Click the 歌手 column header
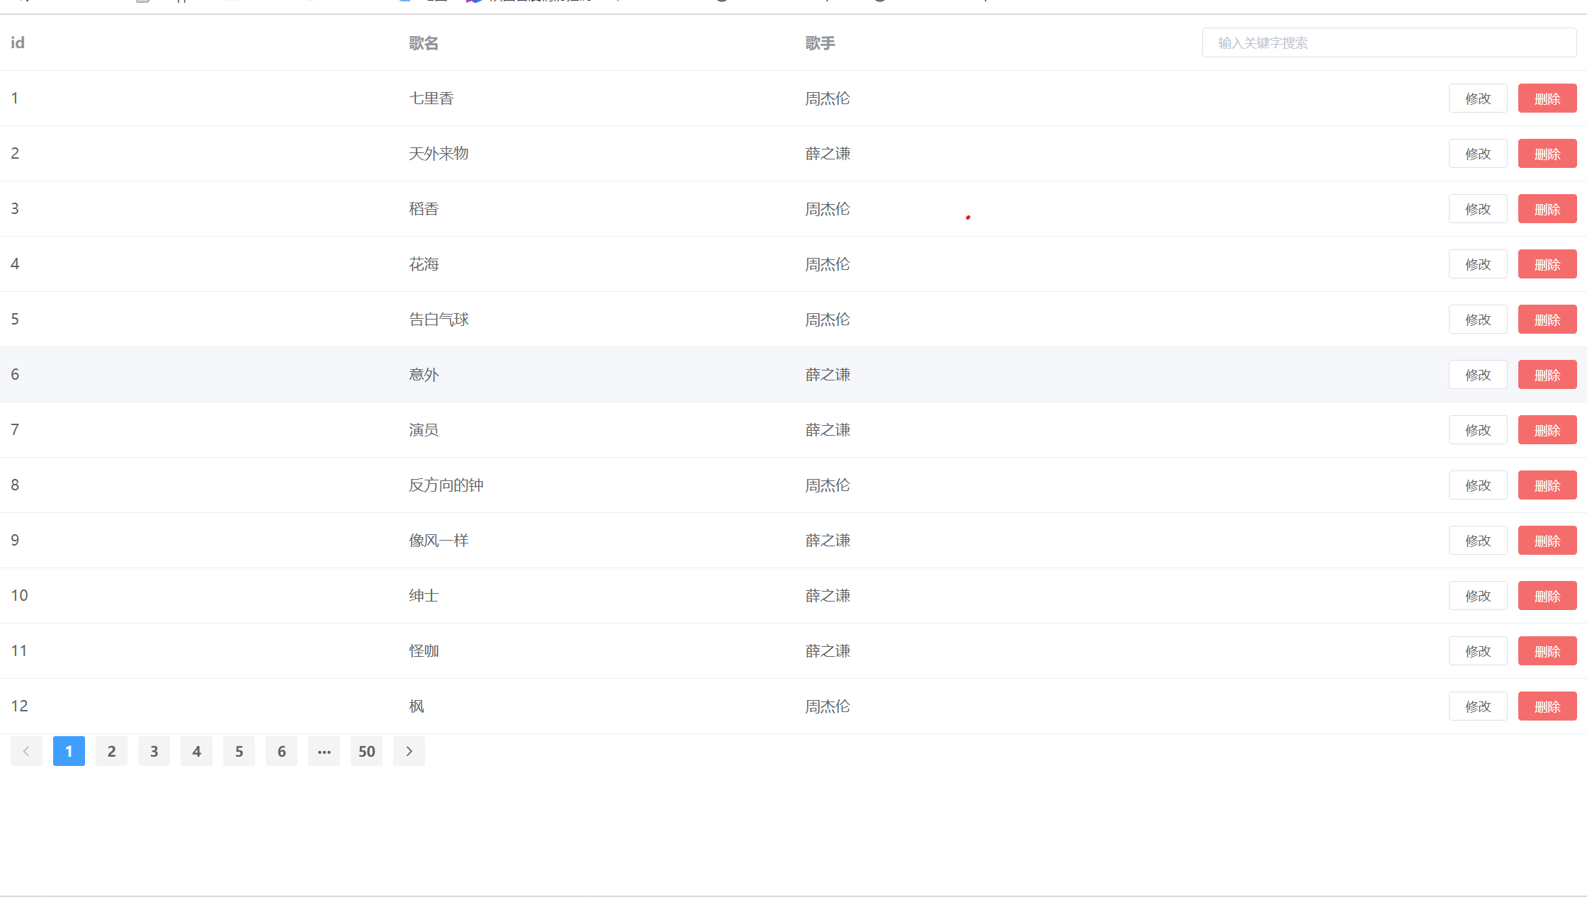The width and height of the screenshot is (1587, 897). pyautogui.click(x=820, y=43)
